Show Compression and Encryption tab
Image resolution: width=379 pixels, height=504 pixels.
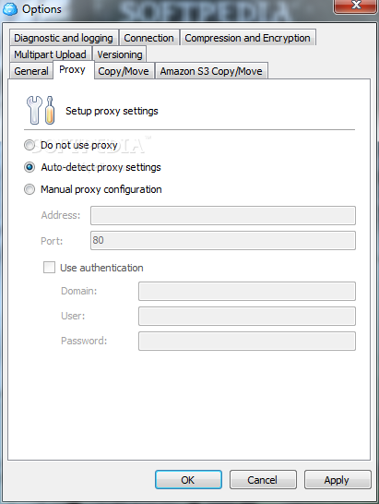coord(248,38)
